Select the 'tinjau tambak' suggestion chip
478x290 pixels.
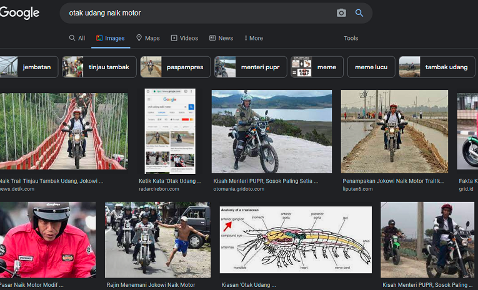tap(99, 67)
